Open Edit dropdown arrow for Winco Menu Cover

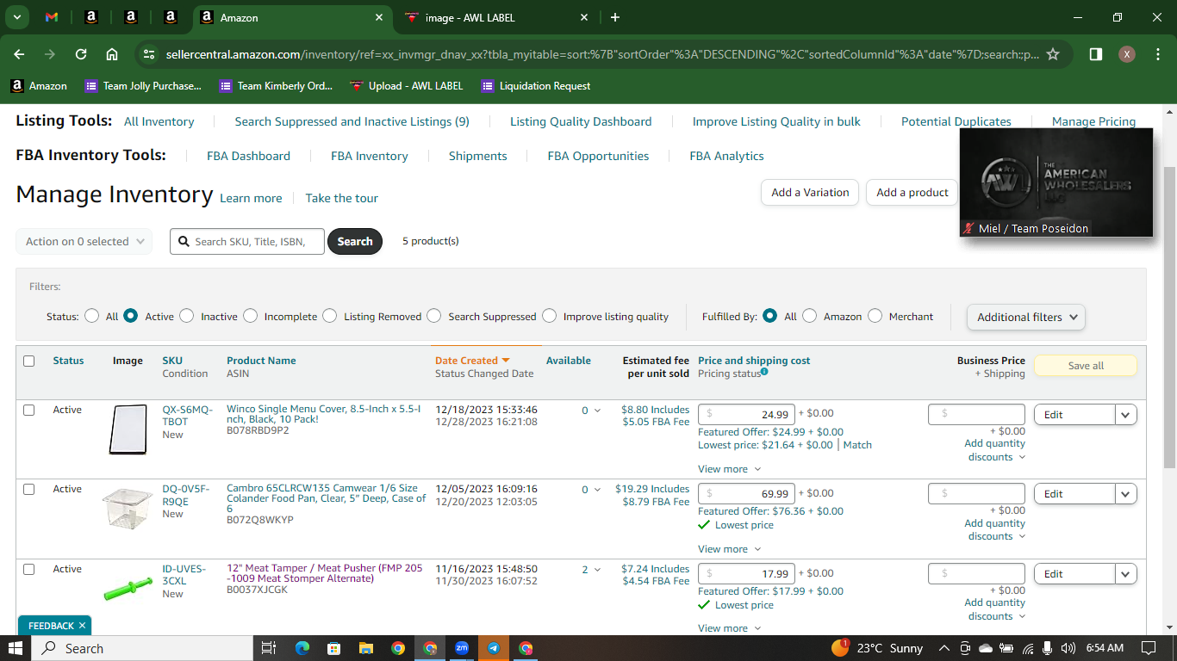click(x=1126, y=415)
